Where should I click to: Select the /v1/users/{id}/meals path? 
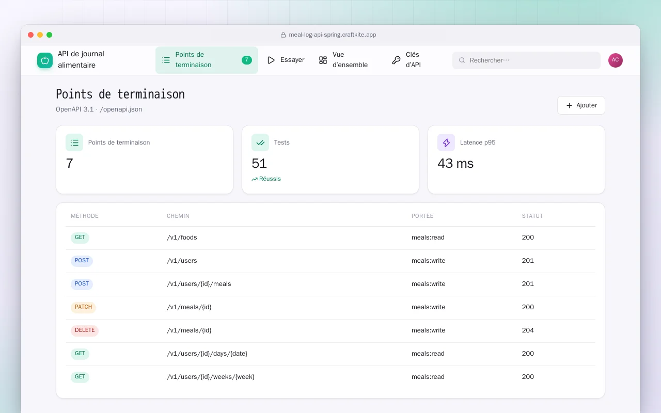[x=199, y=284]
